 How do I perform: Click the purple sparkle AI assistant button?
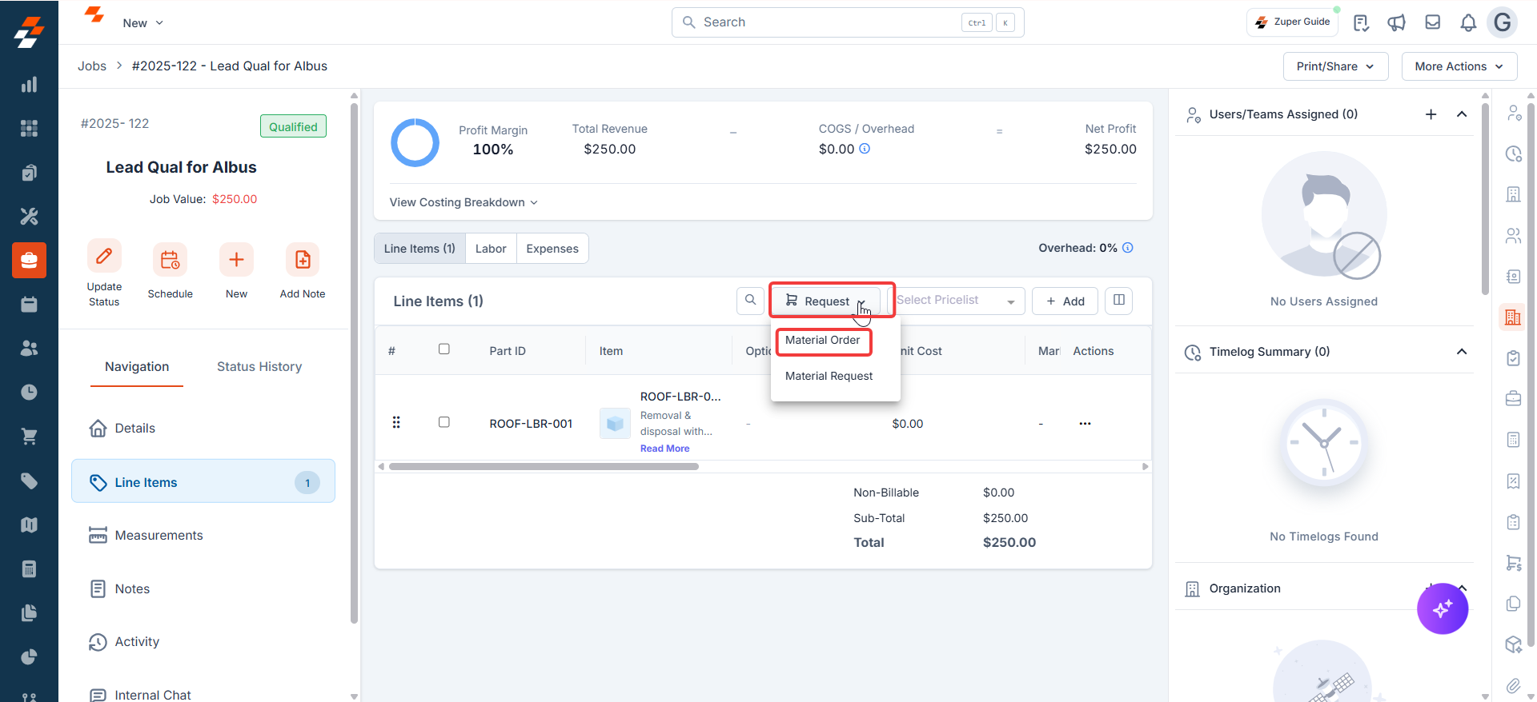click(x=1443, y=608)
